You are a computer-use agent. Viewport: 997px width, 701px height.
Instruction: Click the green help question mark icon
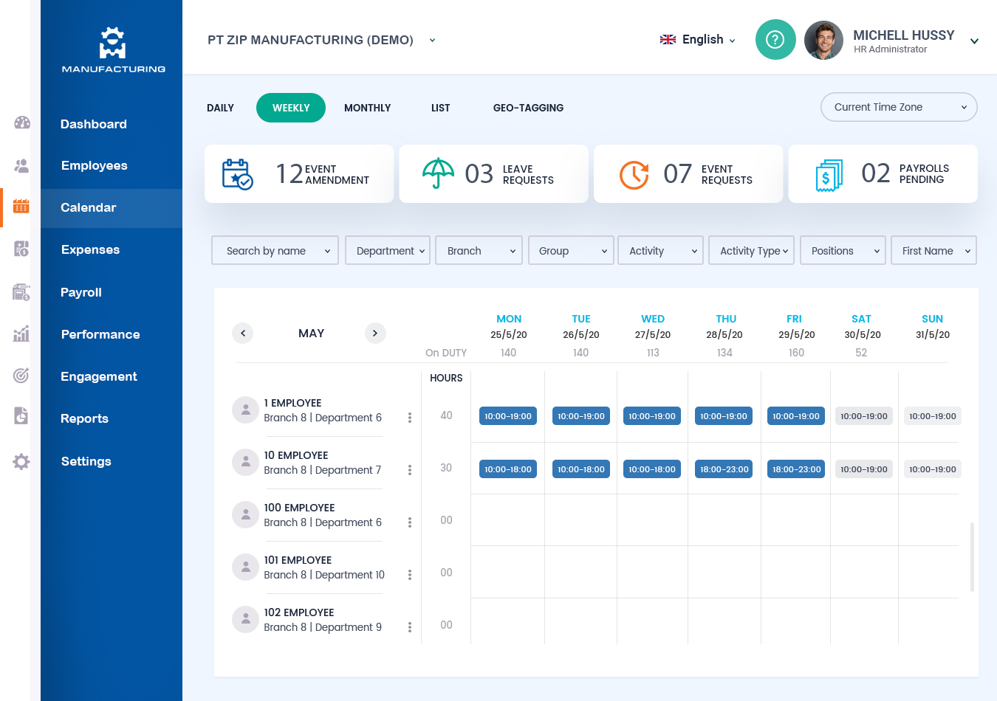775,40
